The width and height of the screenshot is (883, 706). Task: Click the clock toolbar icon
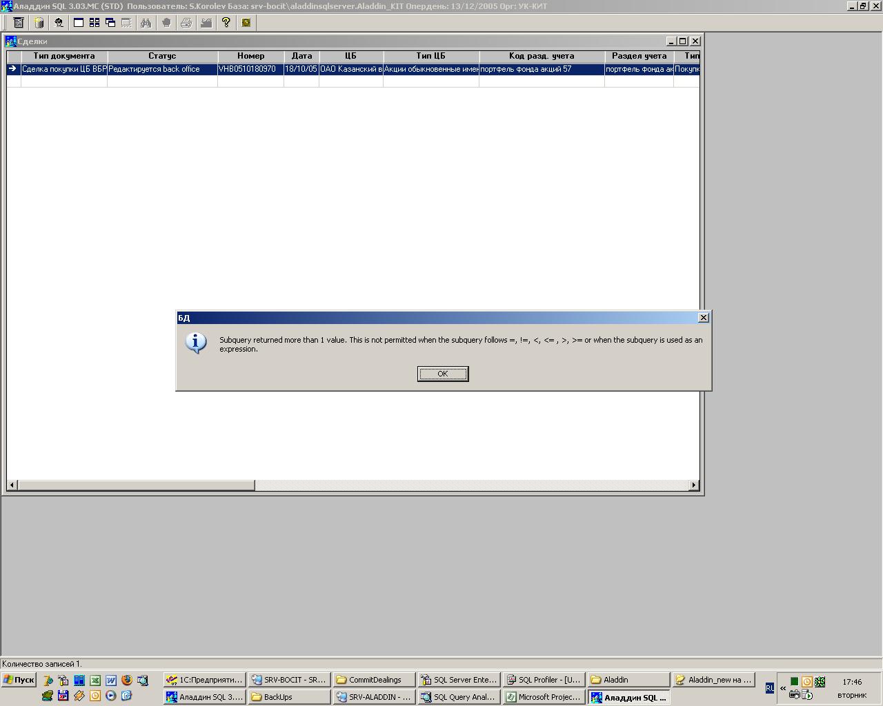[x=246, y=23]
